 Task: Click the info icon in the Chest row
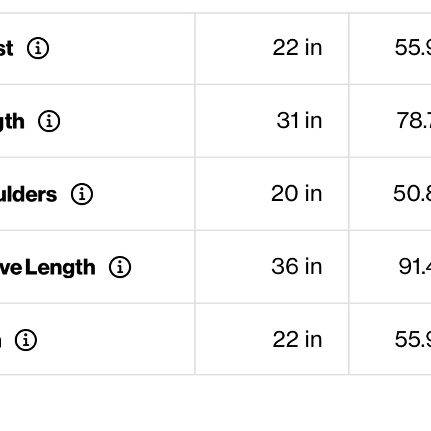tap(38, 48)
